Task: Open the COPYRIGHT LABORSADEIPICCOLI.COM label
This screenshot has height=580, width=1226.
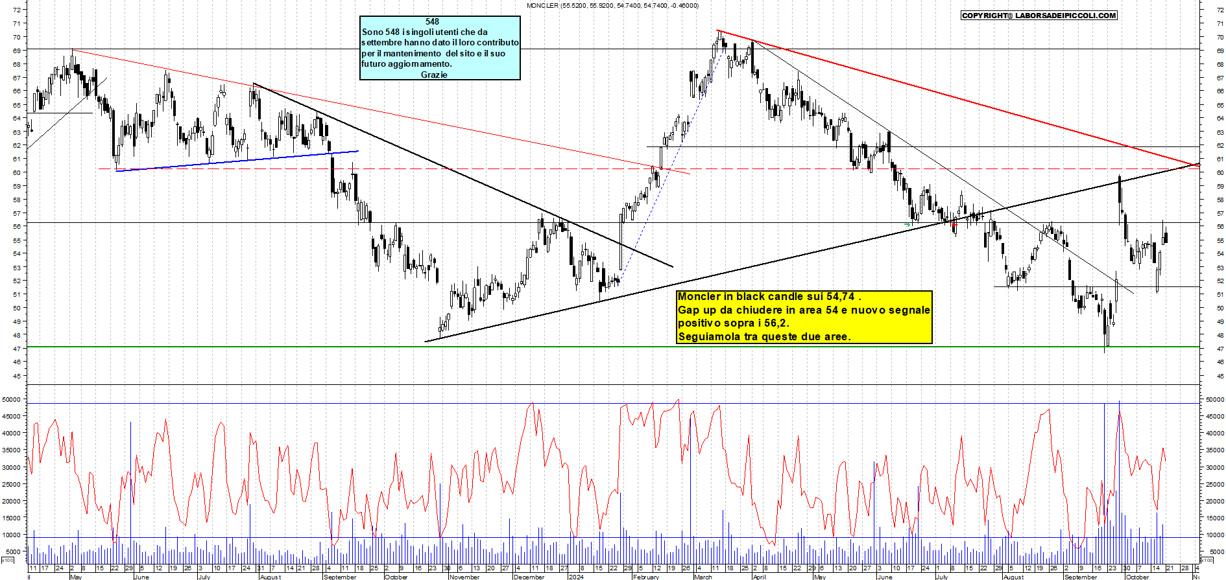Action: 1039,16
